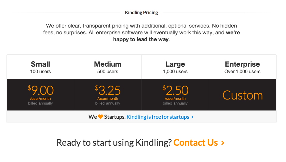Click the orange heart icon
This screenshot has width=286, height=162.
100,117
